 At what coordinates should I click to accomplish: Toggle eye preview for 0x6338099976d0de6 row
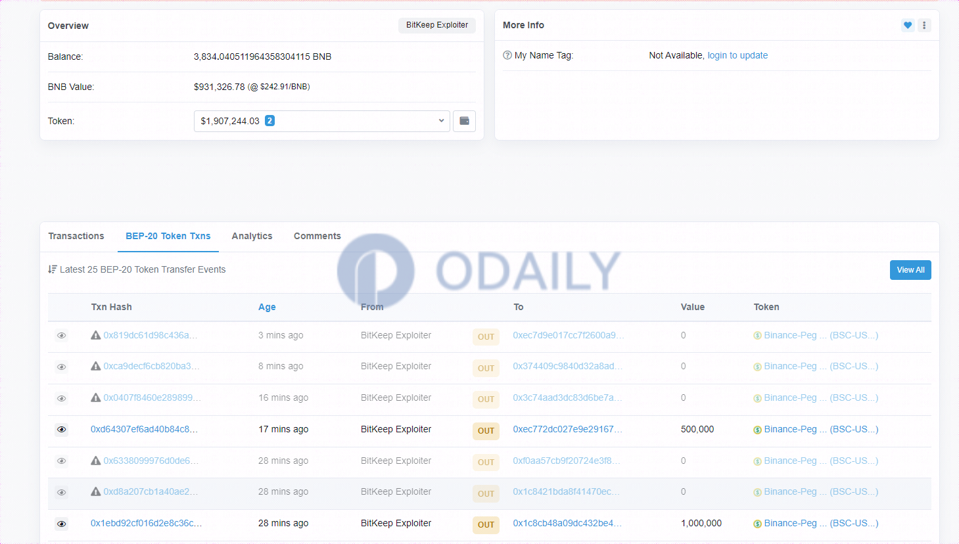[62, 461]
